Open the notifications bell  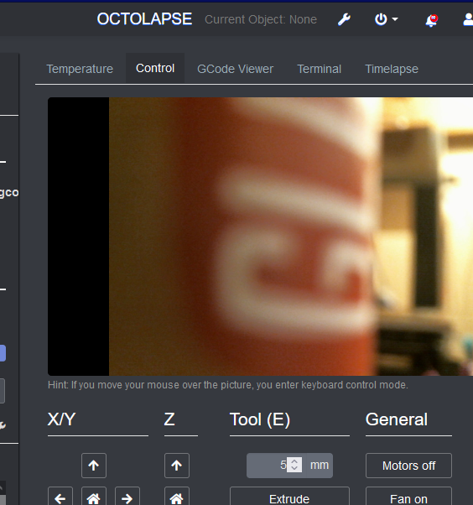tap(431, 20)
